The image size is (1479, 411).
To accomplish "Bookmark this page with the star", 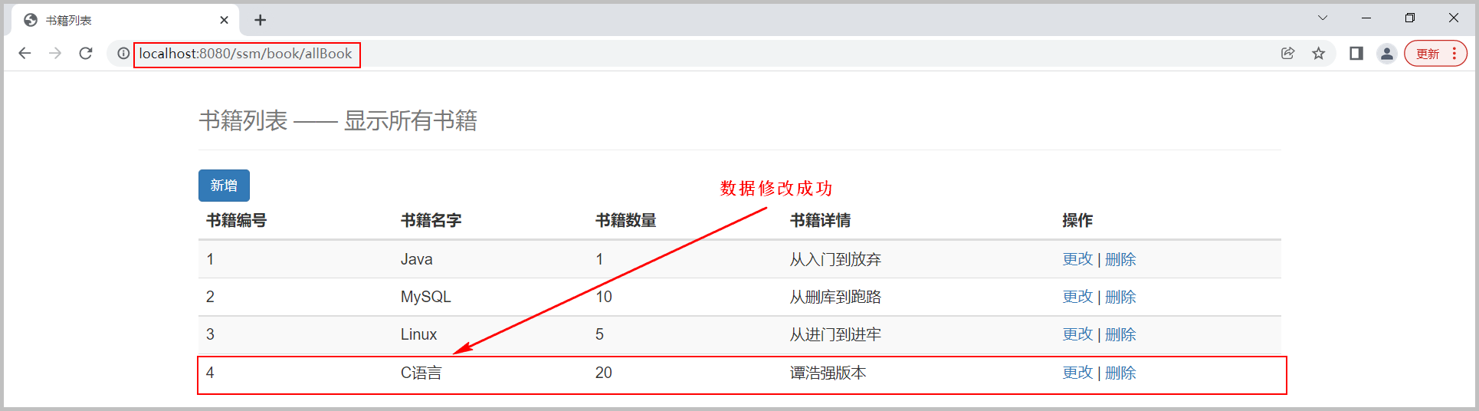I will [1318, 53].
